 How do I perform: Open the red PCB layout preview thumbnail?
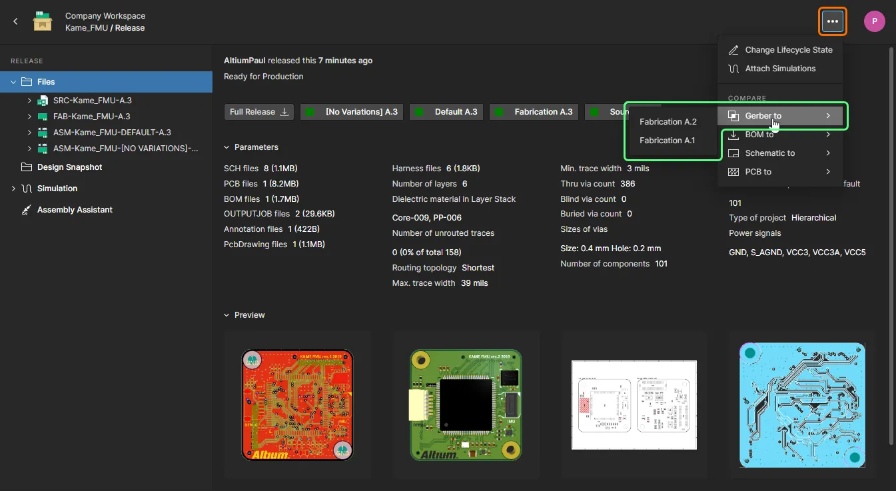tap(297, 404)
